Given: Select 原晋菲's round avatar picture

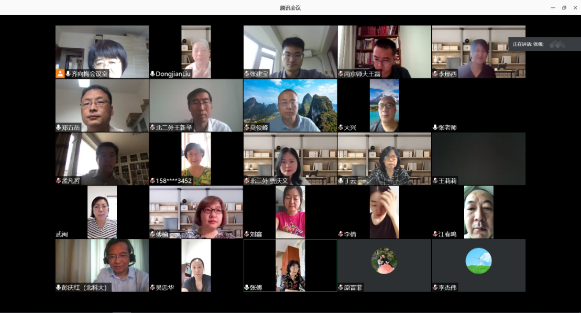Looking at the screenshot, I should (384, 261).
